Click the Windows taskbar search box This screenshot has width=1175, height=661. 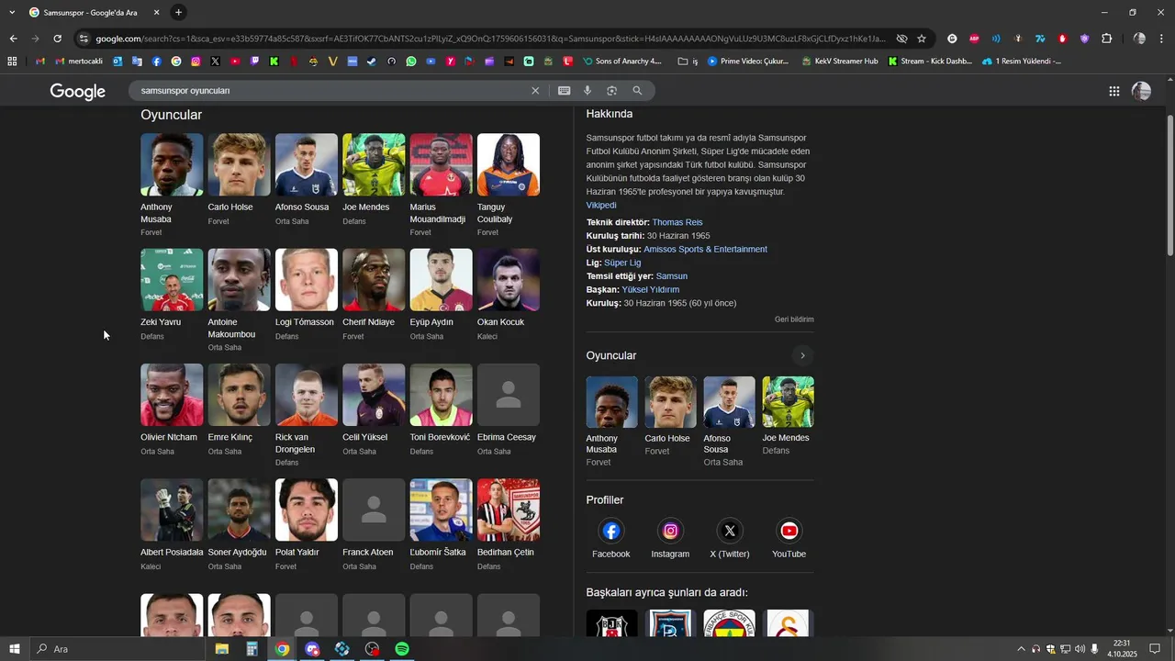pos(117,649)
